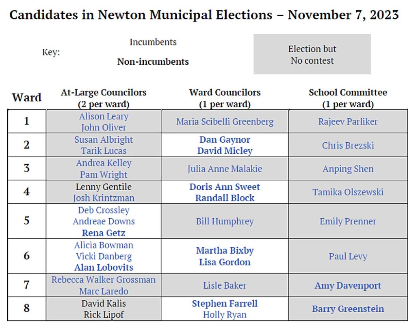Select Barry Greenstein in Ward 8

tap(348, 309)
